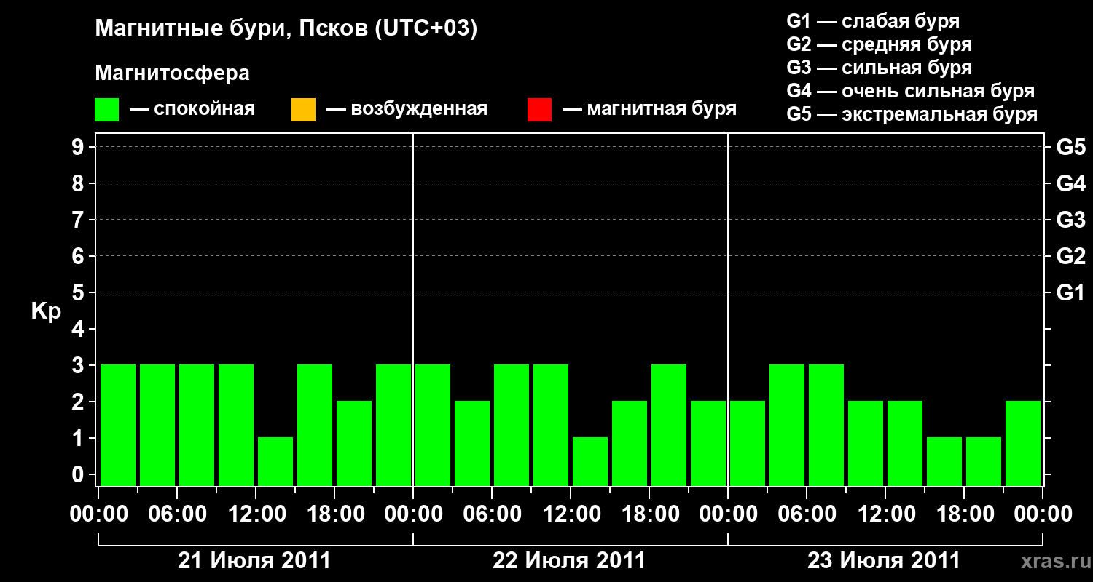Click the '12:00' time label under 21 Июля
1093x582 pixels.
coord(256,514)
